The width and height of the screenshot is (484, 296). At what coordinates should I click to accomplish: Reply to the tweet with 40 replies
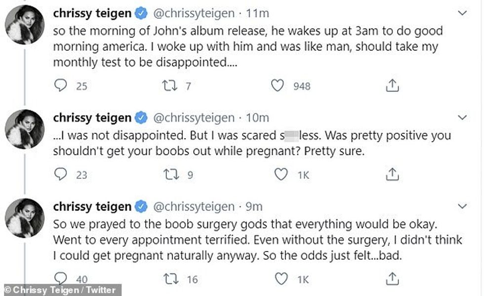[60, 279]
